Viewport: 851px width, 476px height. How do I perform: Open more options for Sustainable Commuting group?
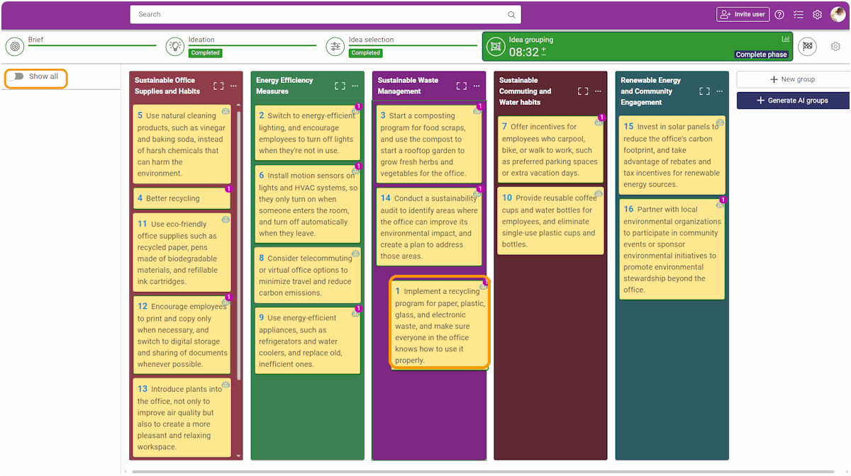pos(598,91)
